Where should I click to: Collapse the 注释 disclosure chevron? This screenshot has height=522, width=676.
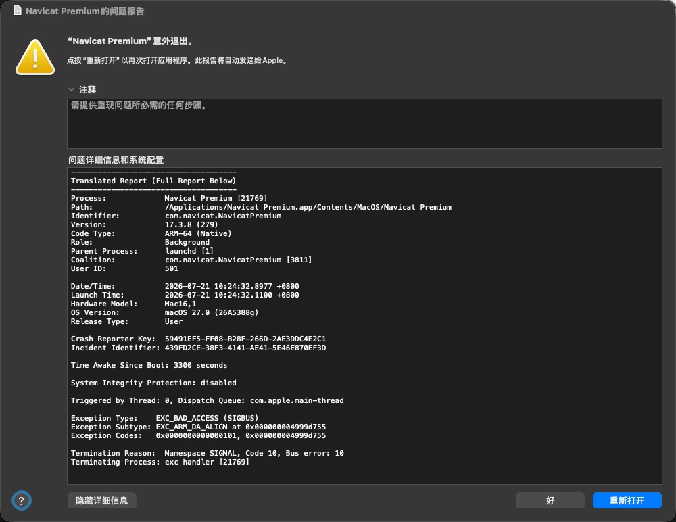pyautogui.click(x=71, y=89)
